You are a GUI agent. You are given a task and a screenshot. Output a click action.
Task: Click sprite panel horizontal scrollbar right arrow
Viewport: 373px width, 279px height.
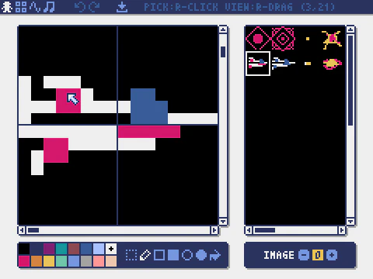click(342, 230)
